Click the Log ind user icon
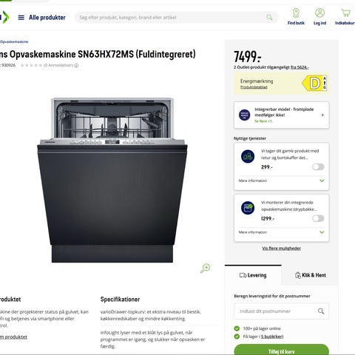The width and height of the screenshot is (355, 355). [x=319, y=13]
